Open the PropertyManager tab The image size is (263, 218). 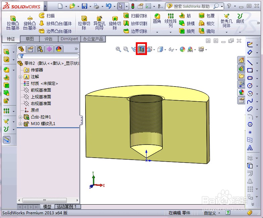[x=30, y=49]
